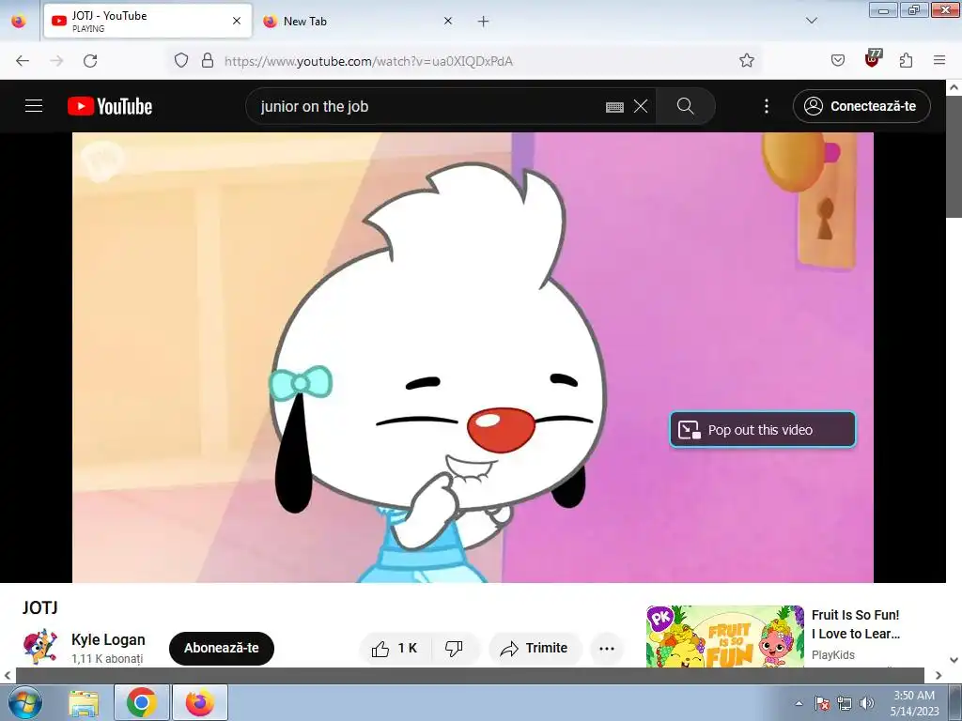Show hidden tray icons arrow
The width and height of the screenshot is (962, 721).
click(799, 703)
